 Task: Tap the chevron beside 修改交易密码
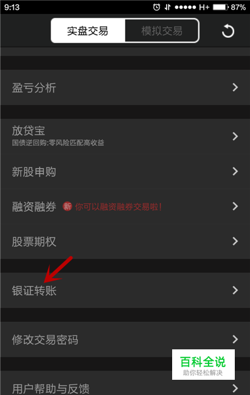point(235,339)
